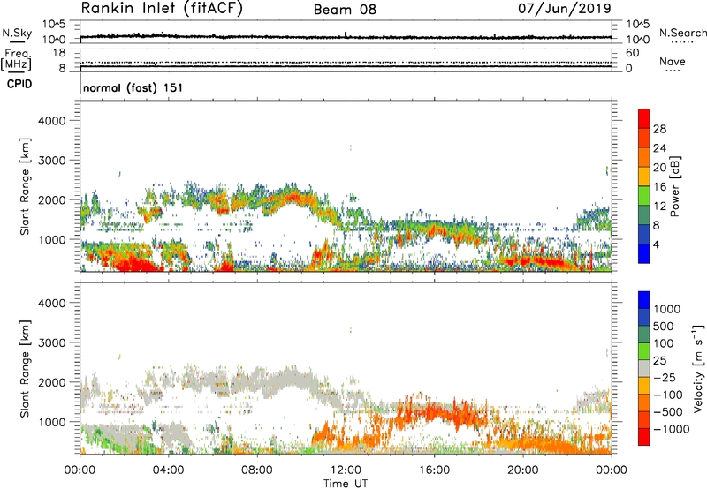
Task: Click the "Slant Range [km]" label of the power panel
Action: (x=25, y=186)
